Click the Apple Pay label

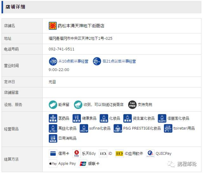[x=67, y=163]
